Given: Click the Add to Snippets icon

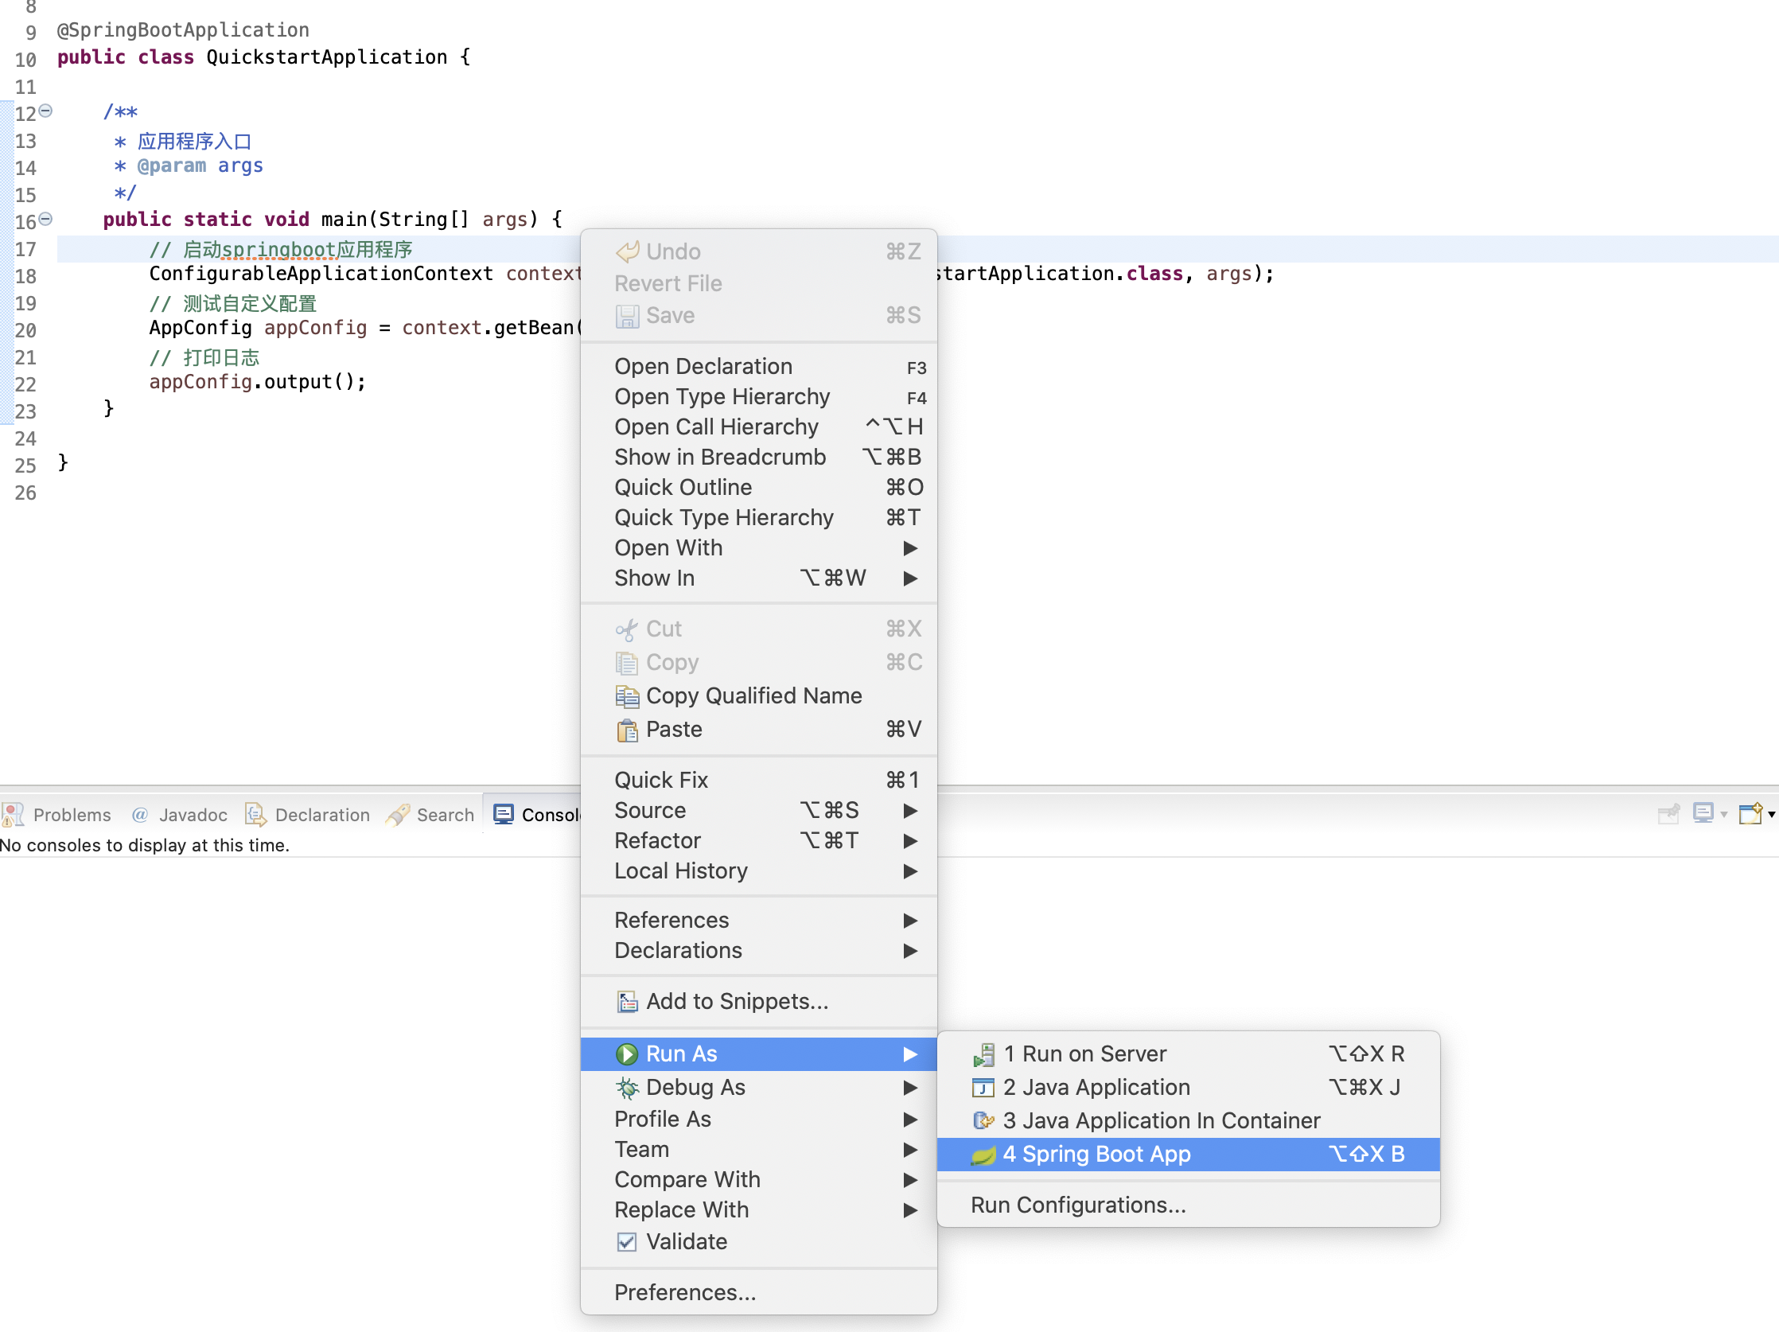Looking at the screenshot, I should pyautogui.click(x=626, y=1003).
